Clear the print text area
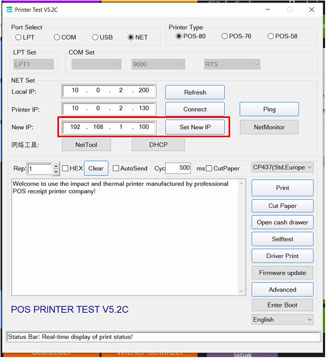This screenshot has width=331, height=363. (96, 168)
